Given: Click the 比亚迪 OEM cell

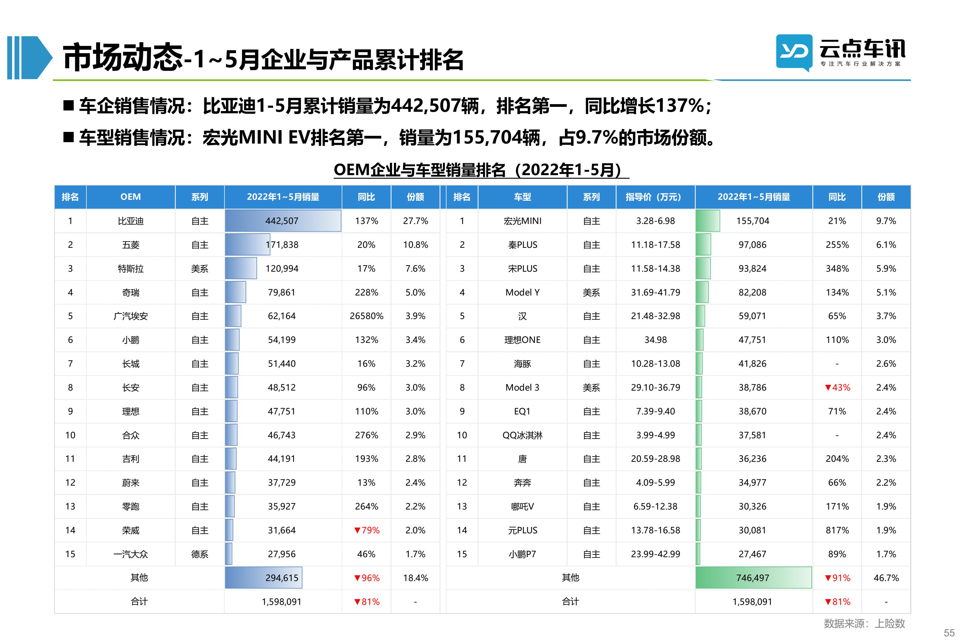Looking at the screenshot, I should point(131,221).
